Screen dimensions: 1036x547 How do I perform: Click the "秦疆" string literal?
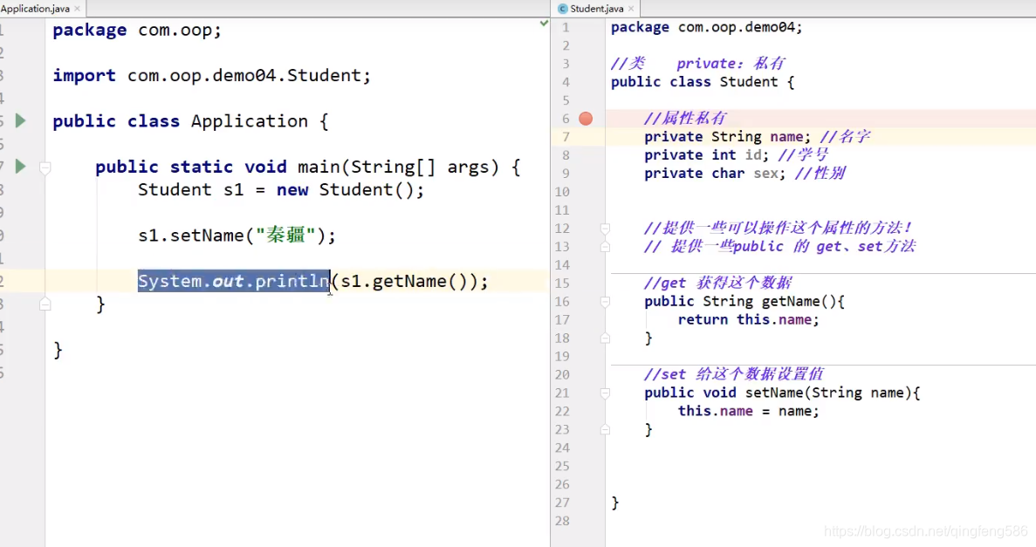click(x=285, y=236)
